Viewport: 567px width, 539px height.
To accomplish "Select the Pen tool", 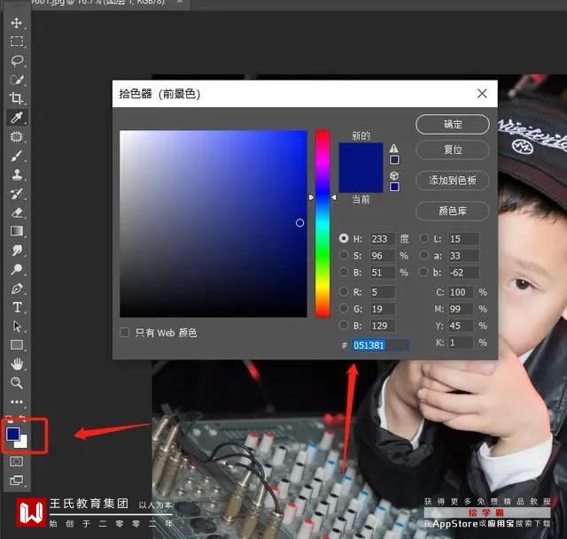I will coord(17,289).
